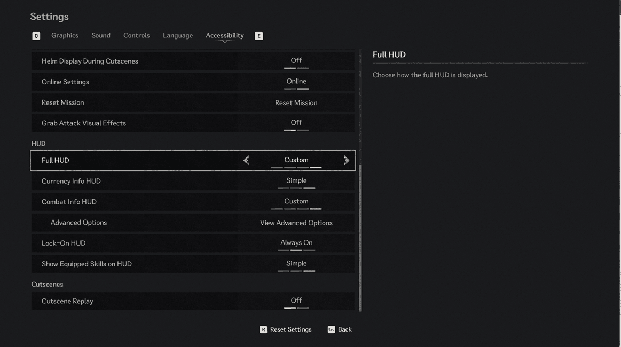Go to the Language tab
The height and width of the screenshot is (347, 621).
coord(178,35)
